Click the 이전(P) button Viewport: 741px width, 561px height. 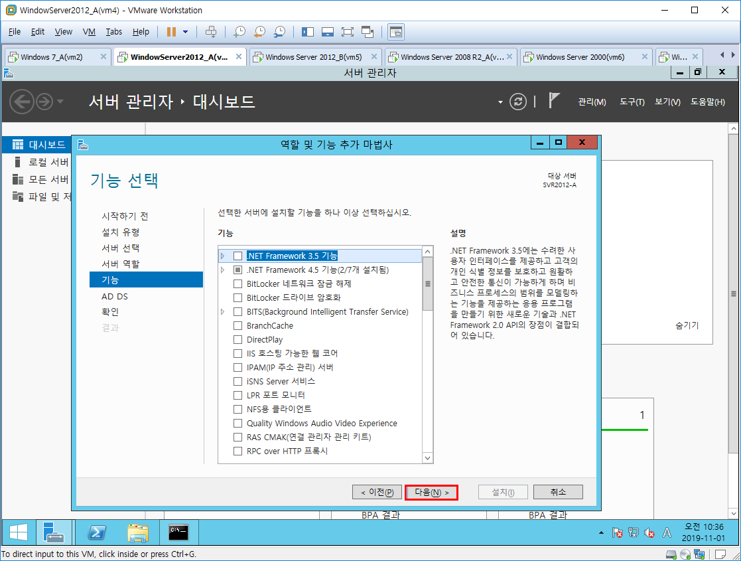[x=377, y=493]
